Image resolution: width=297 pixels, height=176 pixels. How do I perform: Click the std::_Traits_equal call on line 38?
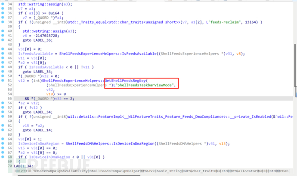[x=124, y=22]
